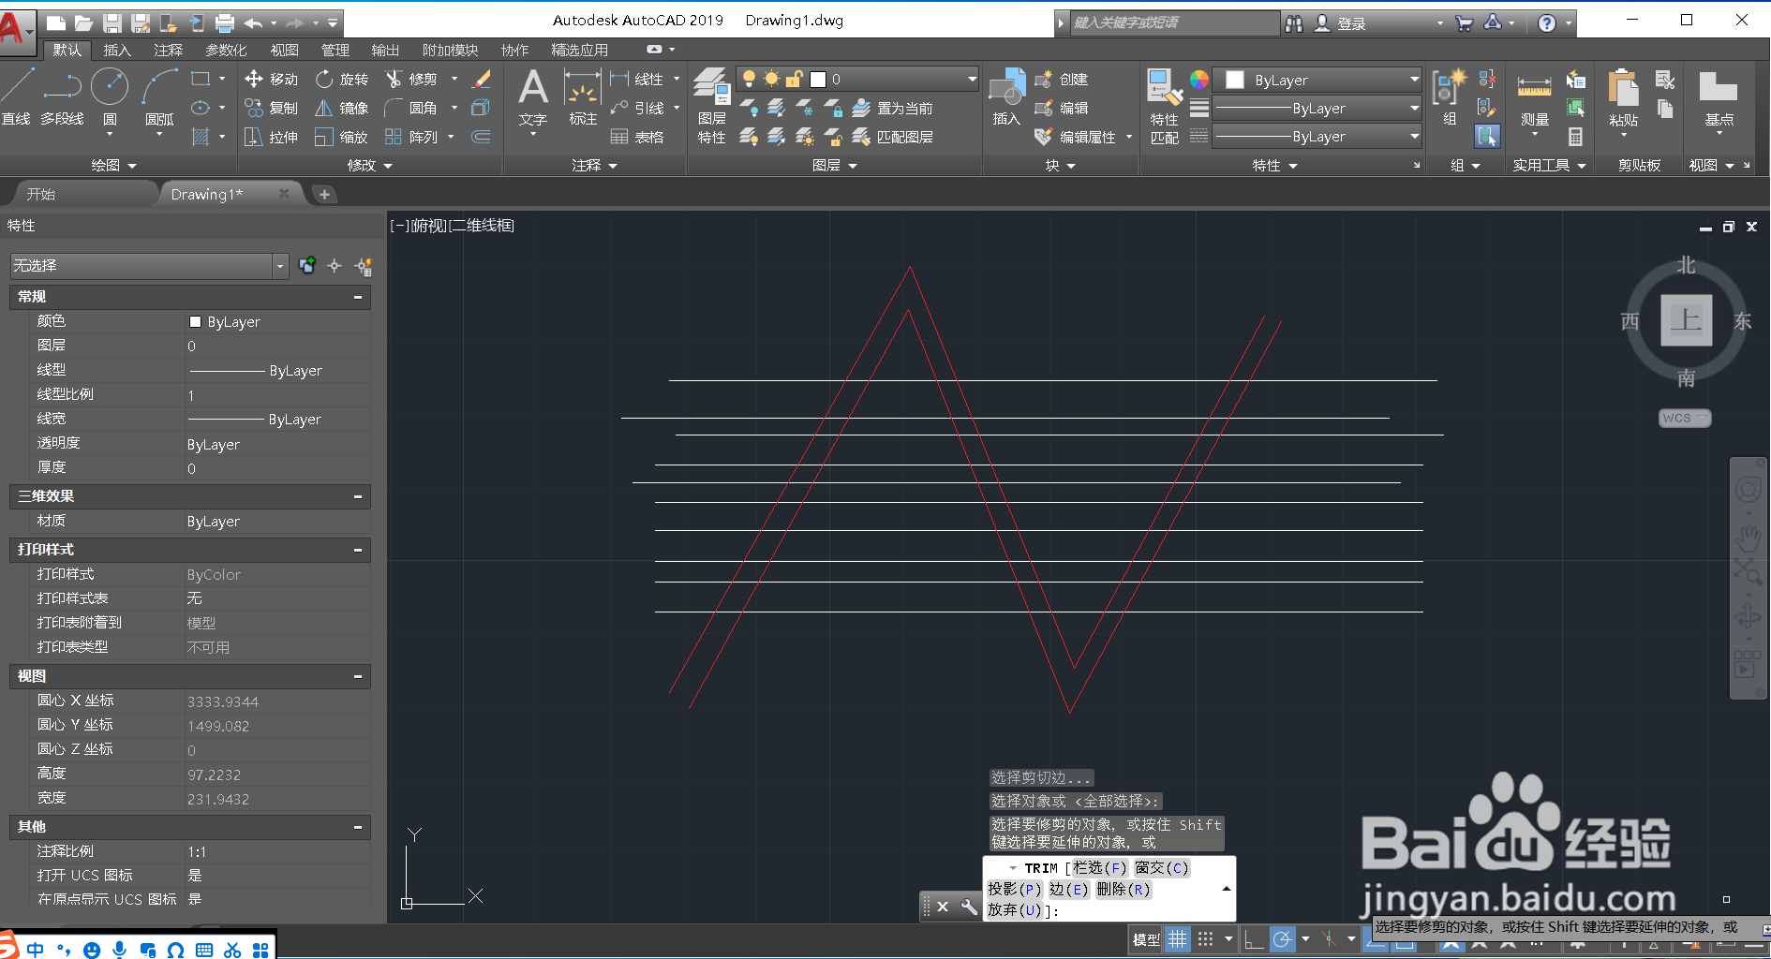Expand the Layers (图层) panel
Viewport: 1771px width, 959px height.
point(835,166)
